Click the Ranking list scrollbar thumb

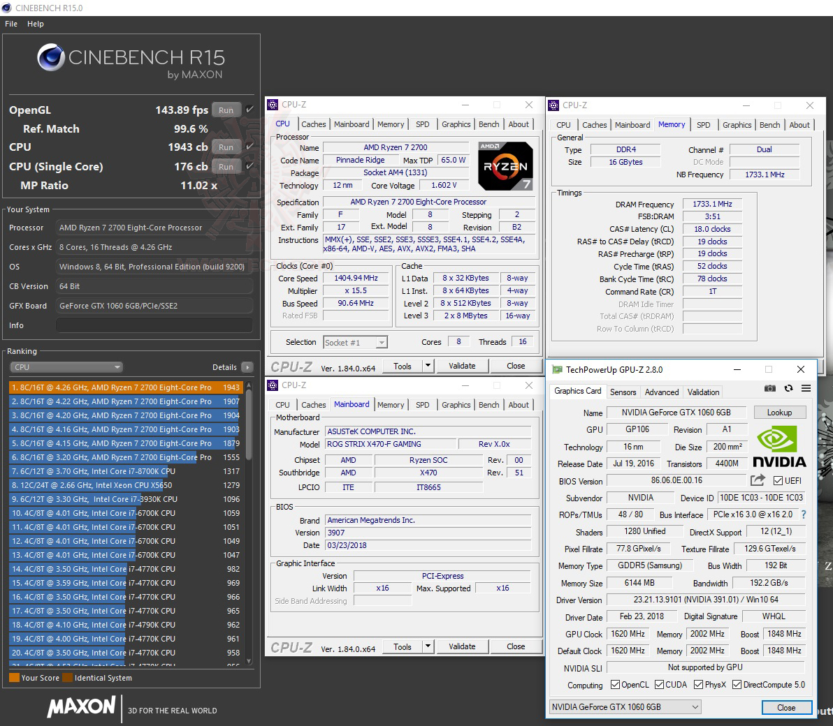pos(249,424)
